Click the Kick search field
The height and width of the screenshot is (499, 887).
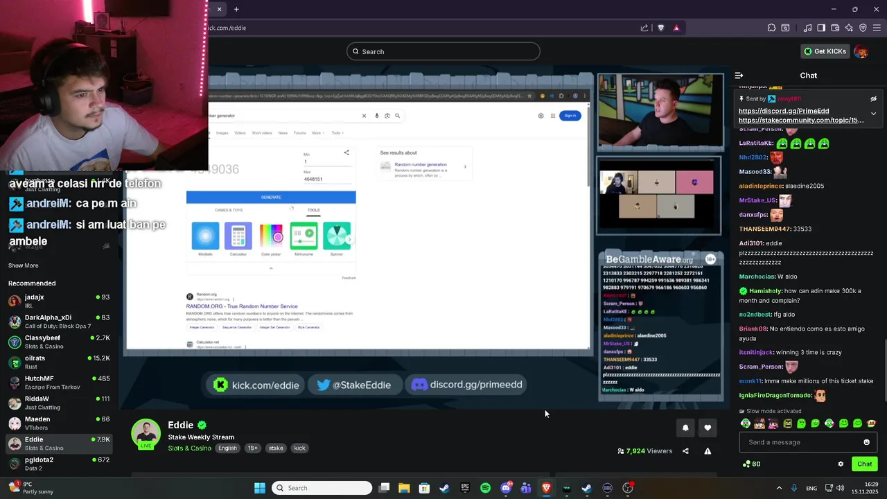click(443, 51)
